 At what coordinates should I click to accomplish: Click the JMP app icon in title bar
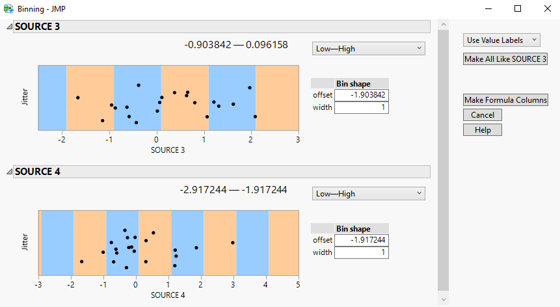pos(8,9)
